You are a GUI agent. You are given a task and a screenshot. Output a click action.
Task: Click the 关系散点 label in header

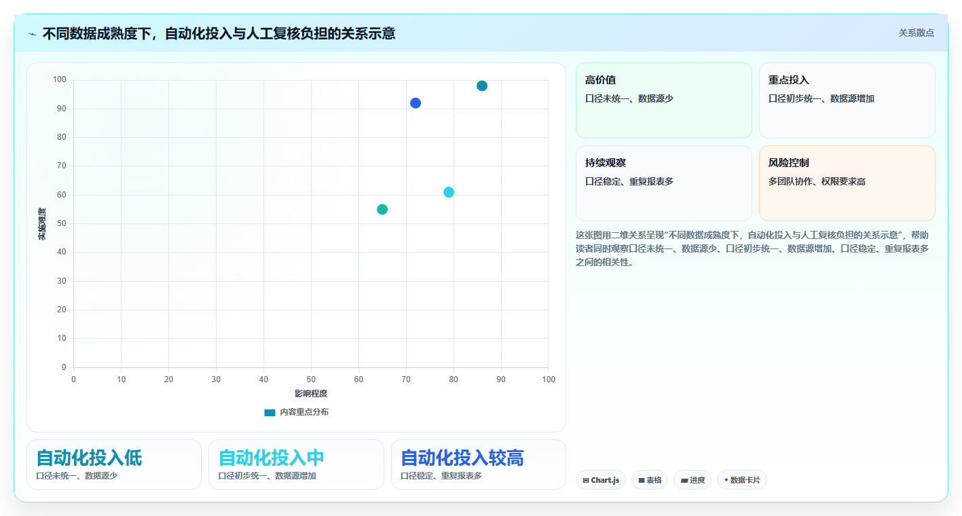[917, 33]
